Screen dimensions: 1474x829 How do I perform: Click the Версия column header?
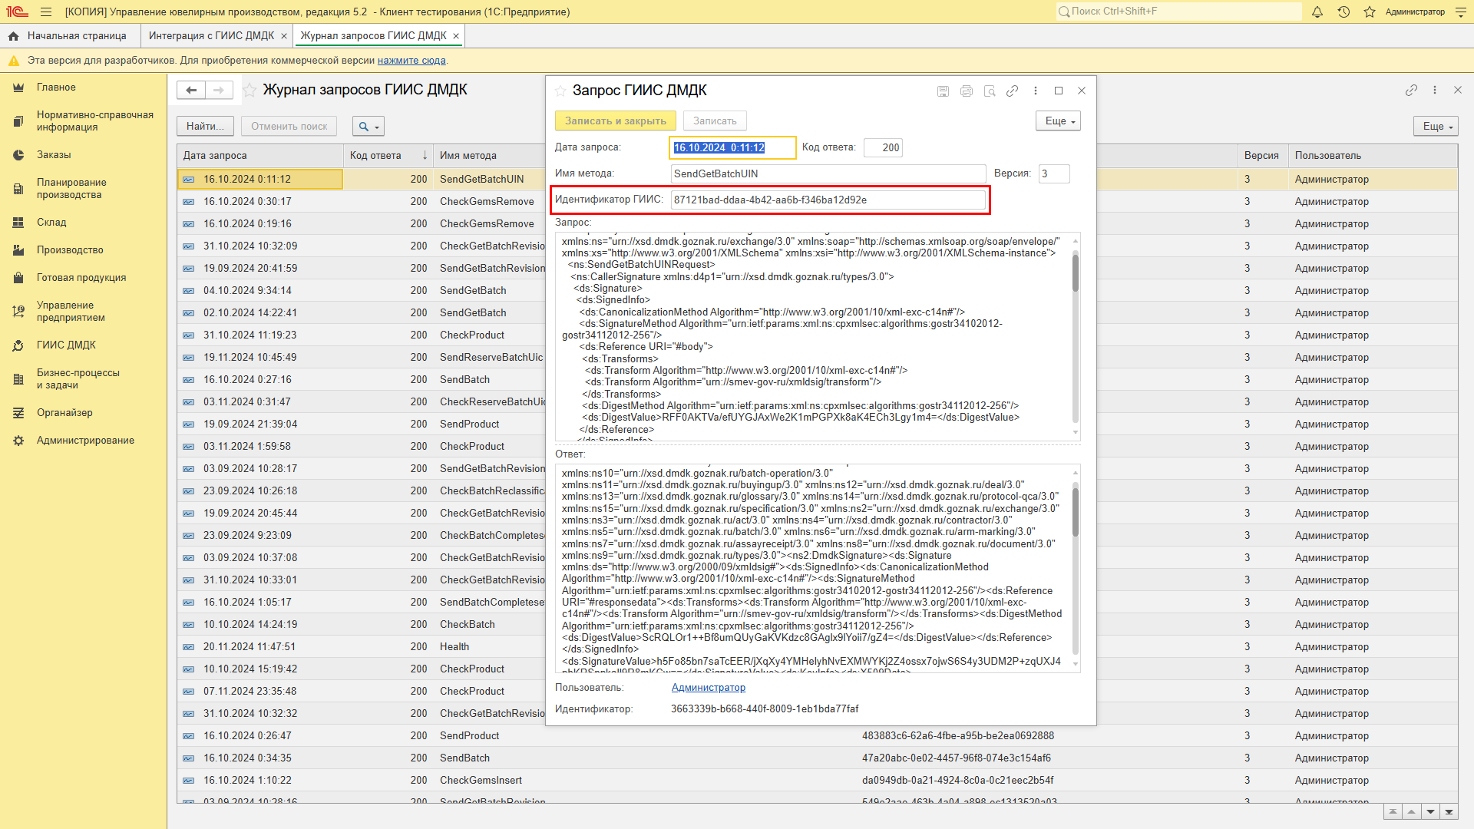click(x=1263, y=155)
